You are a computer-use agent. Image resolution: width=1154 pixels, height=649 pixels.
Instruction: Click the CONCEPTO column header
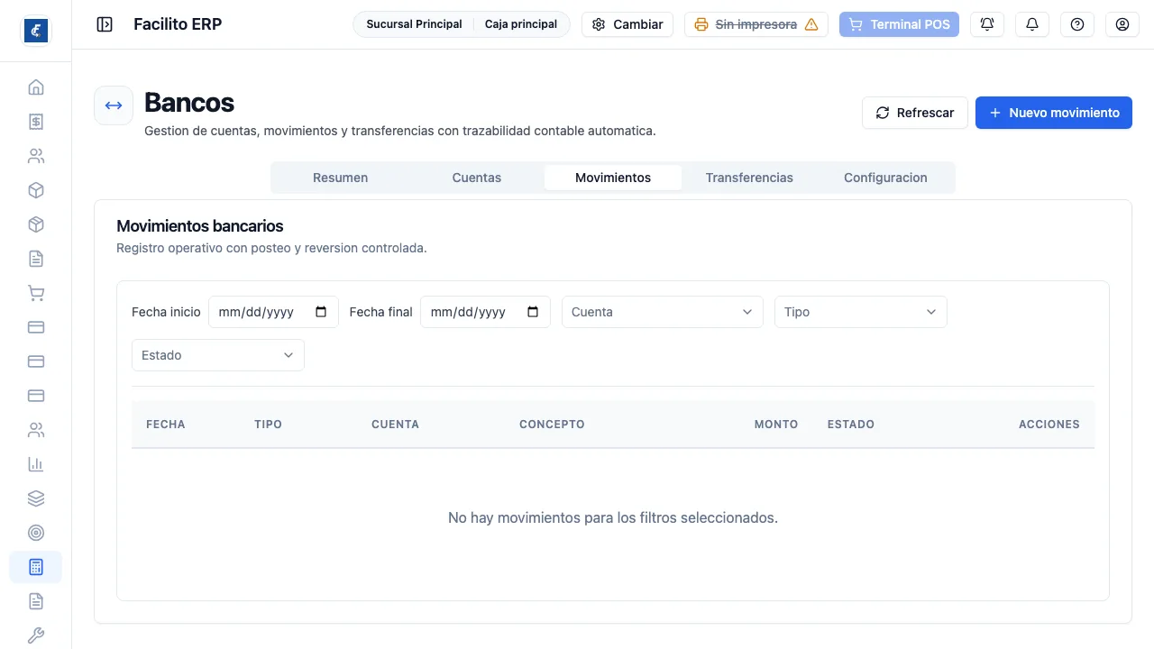tap(552, 425)
